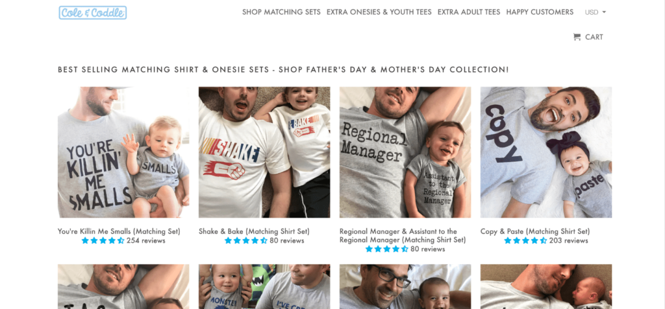
Task: Click the star rating for Copy & Paste
Action: (525, 240)
